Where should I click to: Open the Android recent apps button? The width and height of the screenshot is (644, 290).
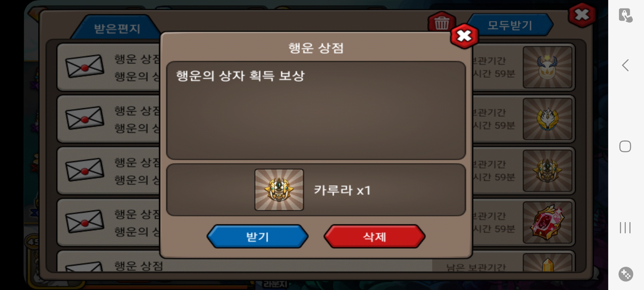tap(625, 228)
